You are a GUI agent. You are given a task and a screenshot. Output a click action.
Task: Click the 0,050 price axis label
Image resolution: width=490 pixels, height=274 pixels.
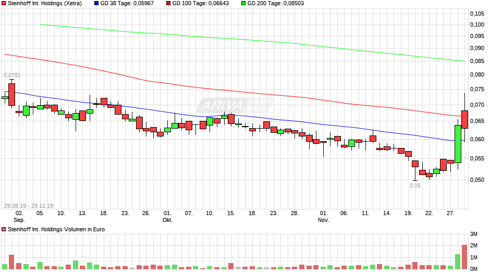point(477,180)
